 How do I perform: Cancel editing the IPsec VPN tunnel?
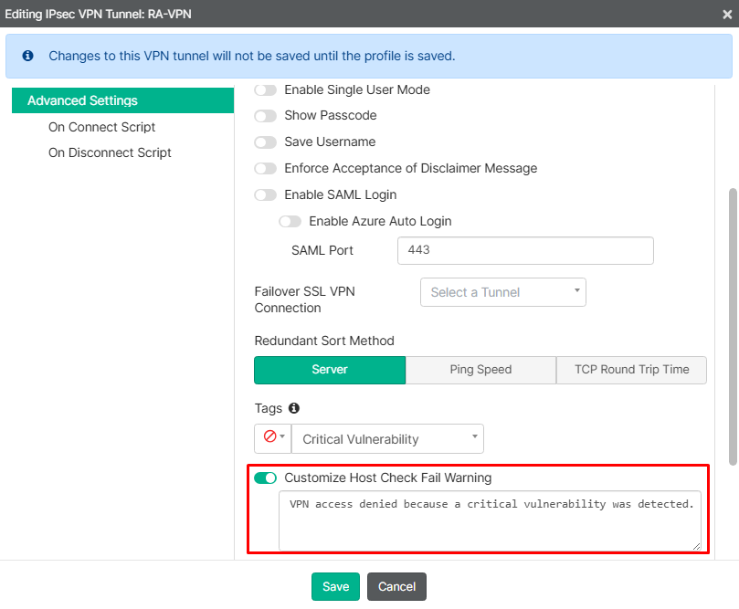coord(396,586)
